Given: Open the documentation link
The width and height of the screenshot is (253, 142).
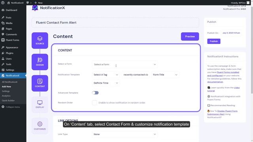Looking at the screenshot, I should click(215, 82).
